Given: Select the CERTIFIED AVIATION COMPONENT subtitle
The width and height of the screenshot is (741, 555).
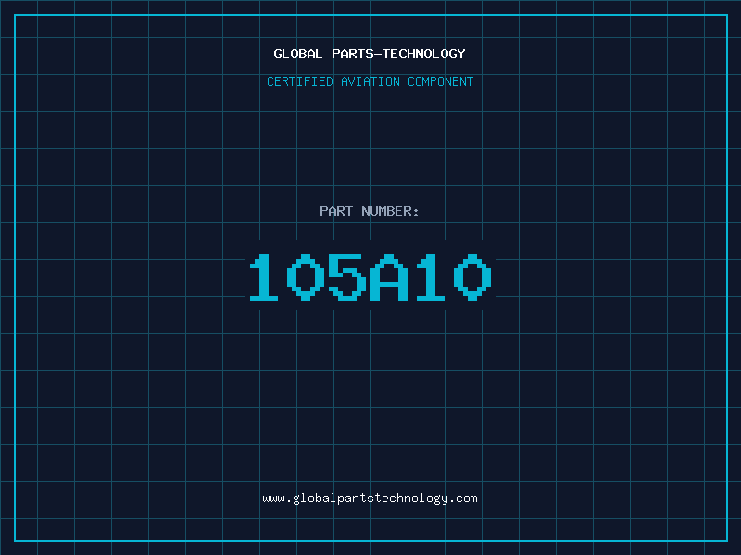Looking at the screenshot, I should (370, 81).
